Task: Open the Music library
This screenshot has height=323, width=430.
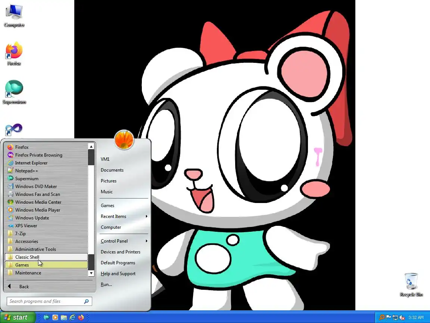Action: point(124,192)
